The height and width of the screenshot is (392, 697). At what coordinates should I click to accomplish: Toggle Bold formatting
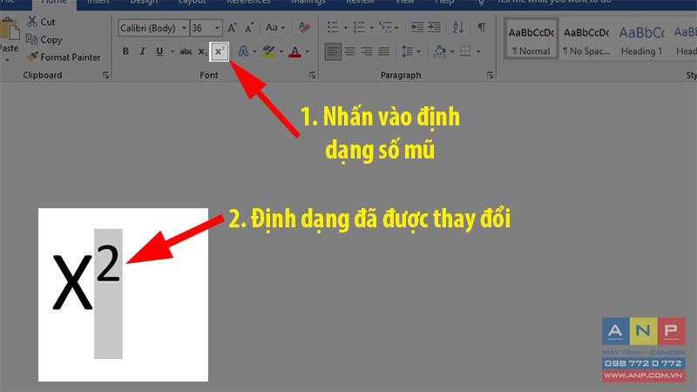click(x=125, y=51)
